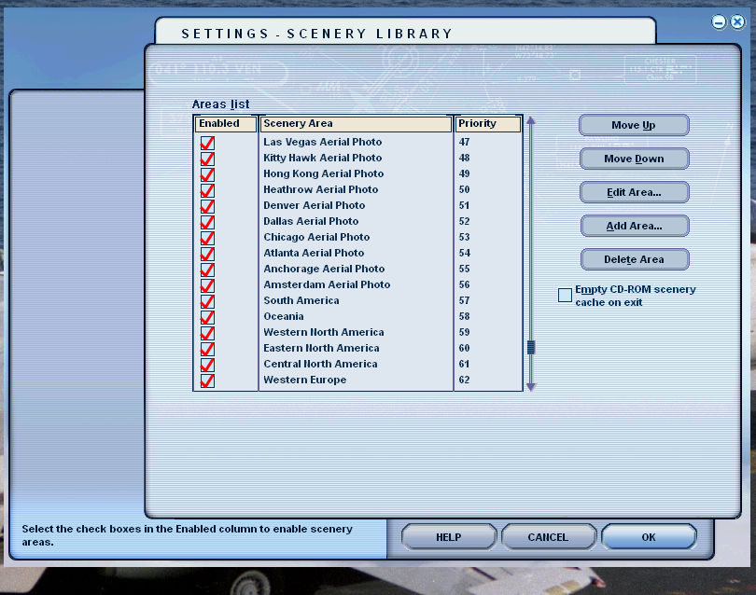Disable Western Europe scenery checkbox
The width and height of the screenshot is (756, 595).
pos(207,381)
